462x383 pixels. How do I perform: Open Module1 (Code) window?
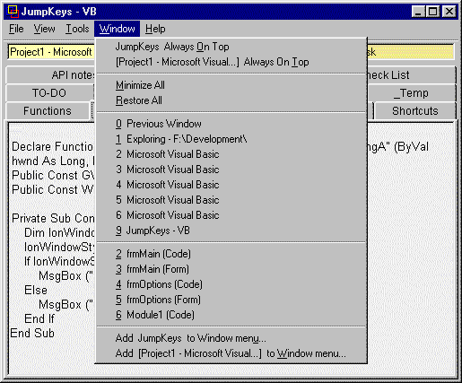231,315
